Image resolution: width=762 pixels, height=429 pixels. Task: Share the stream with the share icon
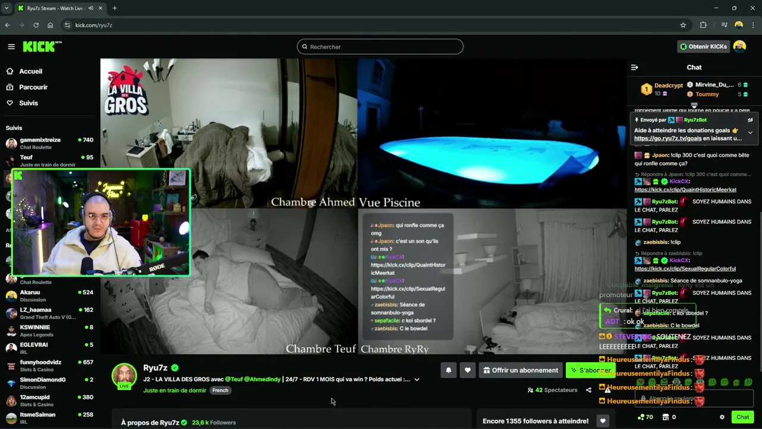[x=588, y=390]
